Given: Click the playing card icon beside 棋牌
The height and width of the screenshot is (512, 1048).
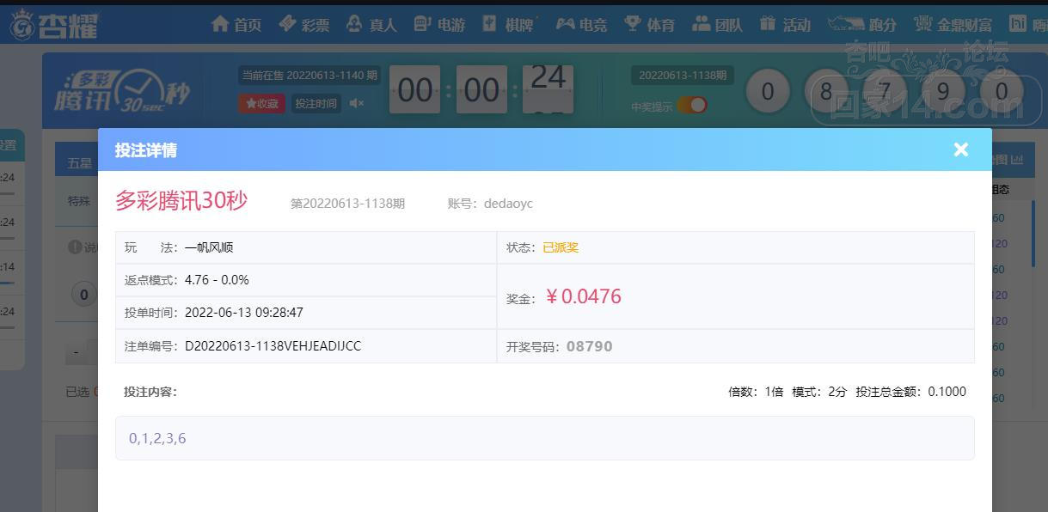Looking at the screenshot, I should pyautogui.click(x=490, y=23).
